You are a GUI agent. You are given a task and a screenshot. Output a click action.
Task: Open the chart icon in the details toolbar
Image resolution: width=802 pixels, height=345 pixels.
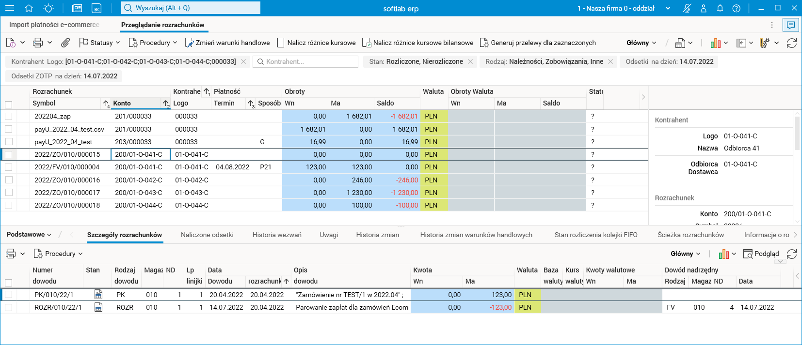pyautogui.click(x=724, y=254)
